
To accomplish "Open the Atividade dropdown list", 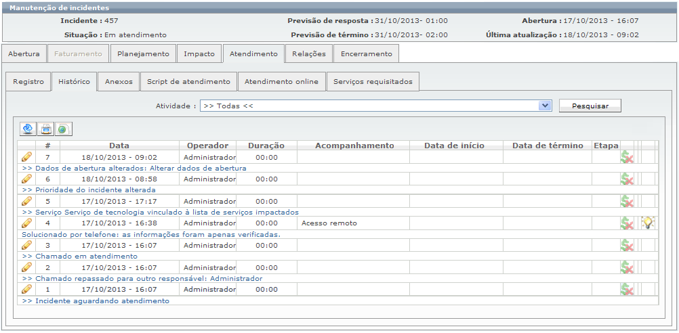I will [545, 106].
